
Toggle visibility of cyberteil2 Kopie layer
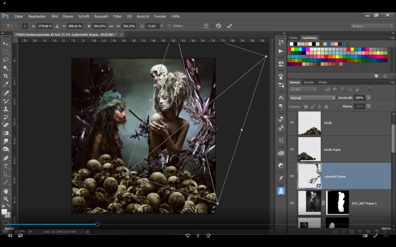click(x=292, y=176)
